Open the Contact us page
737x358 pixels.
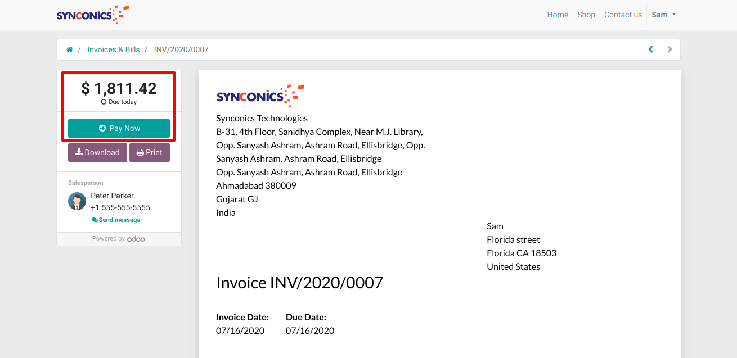pos(623,15)
